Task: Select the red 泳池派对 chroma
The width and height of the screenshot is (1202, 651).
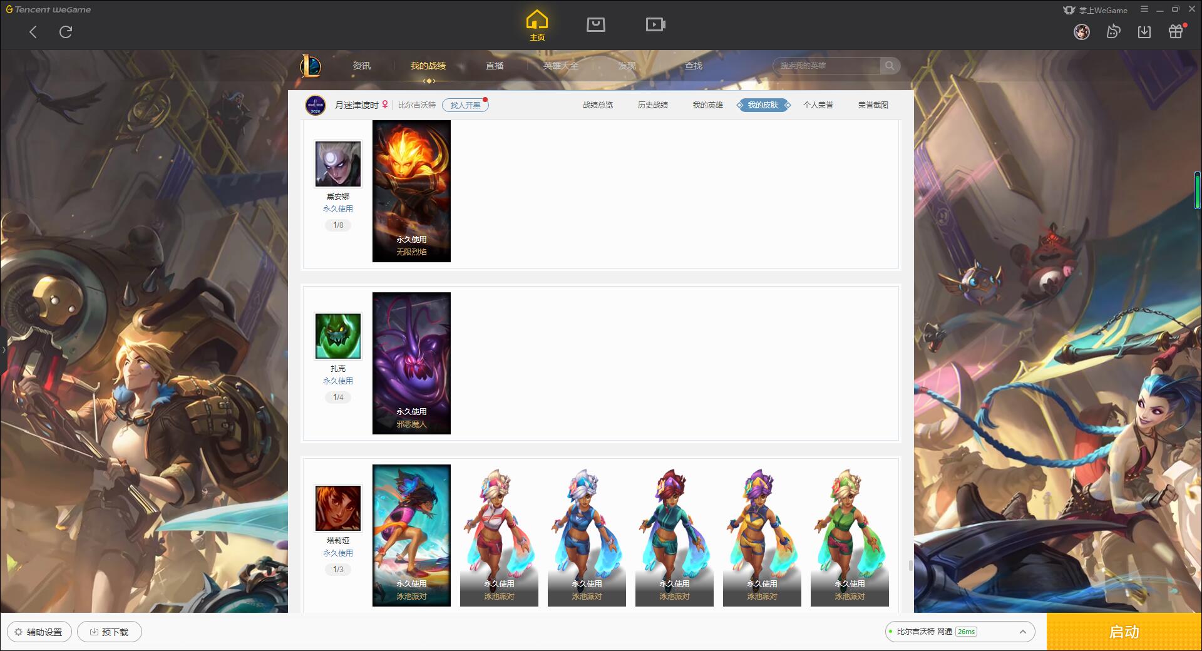Action: coord(499,535)
